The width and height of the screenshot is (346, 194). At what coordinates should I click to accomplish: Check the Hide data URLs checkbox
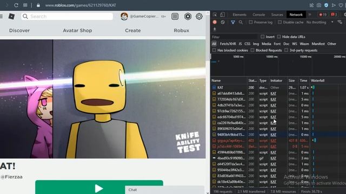click(x=279, y=37)
